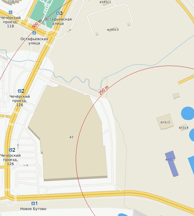The height and width of the screenshot is (216, 194).
Task: Click round blue pond near вл1с2
Action: coord(188,113)
